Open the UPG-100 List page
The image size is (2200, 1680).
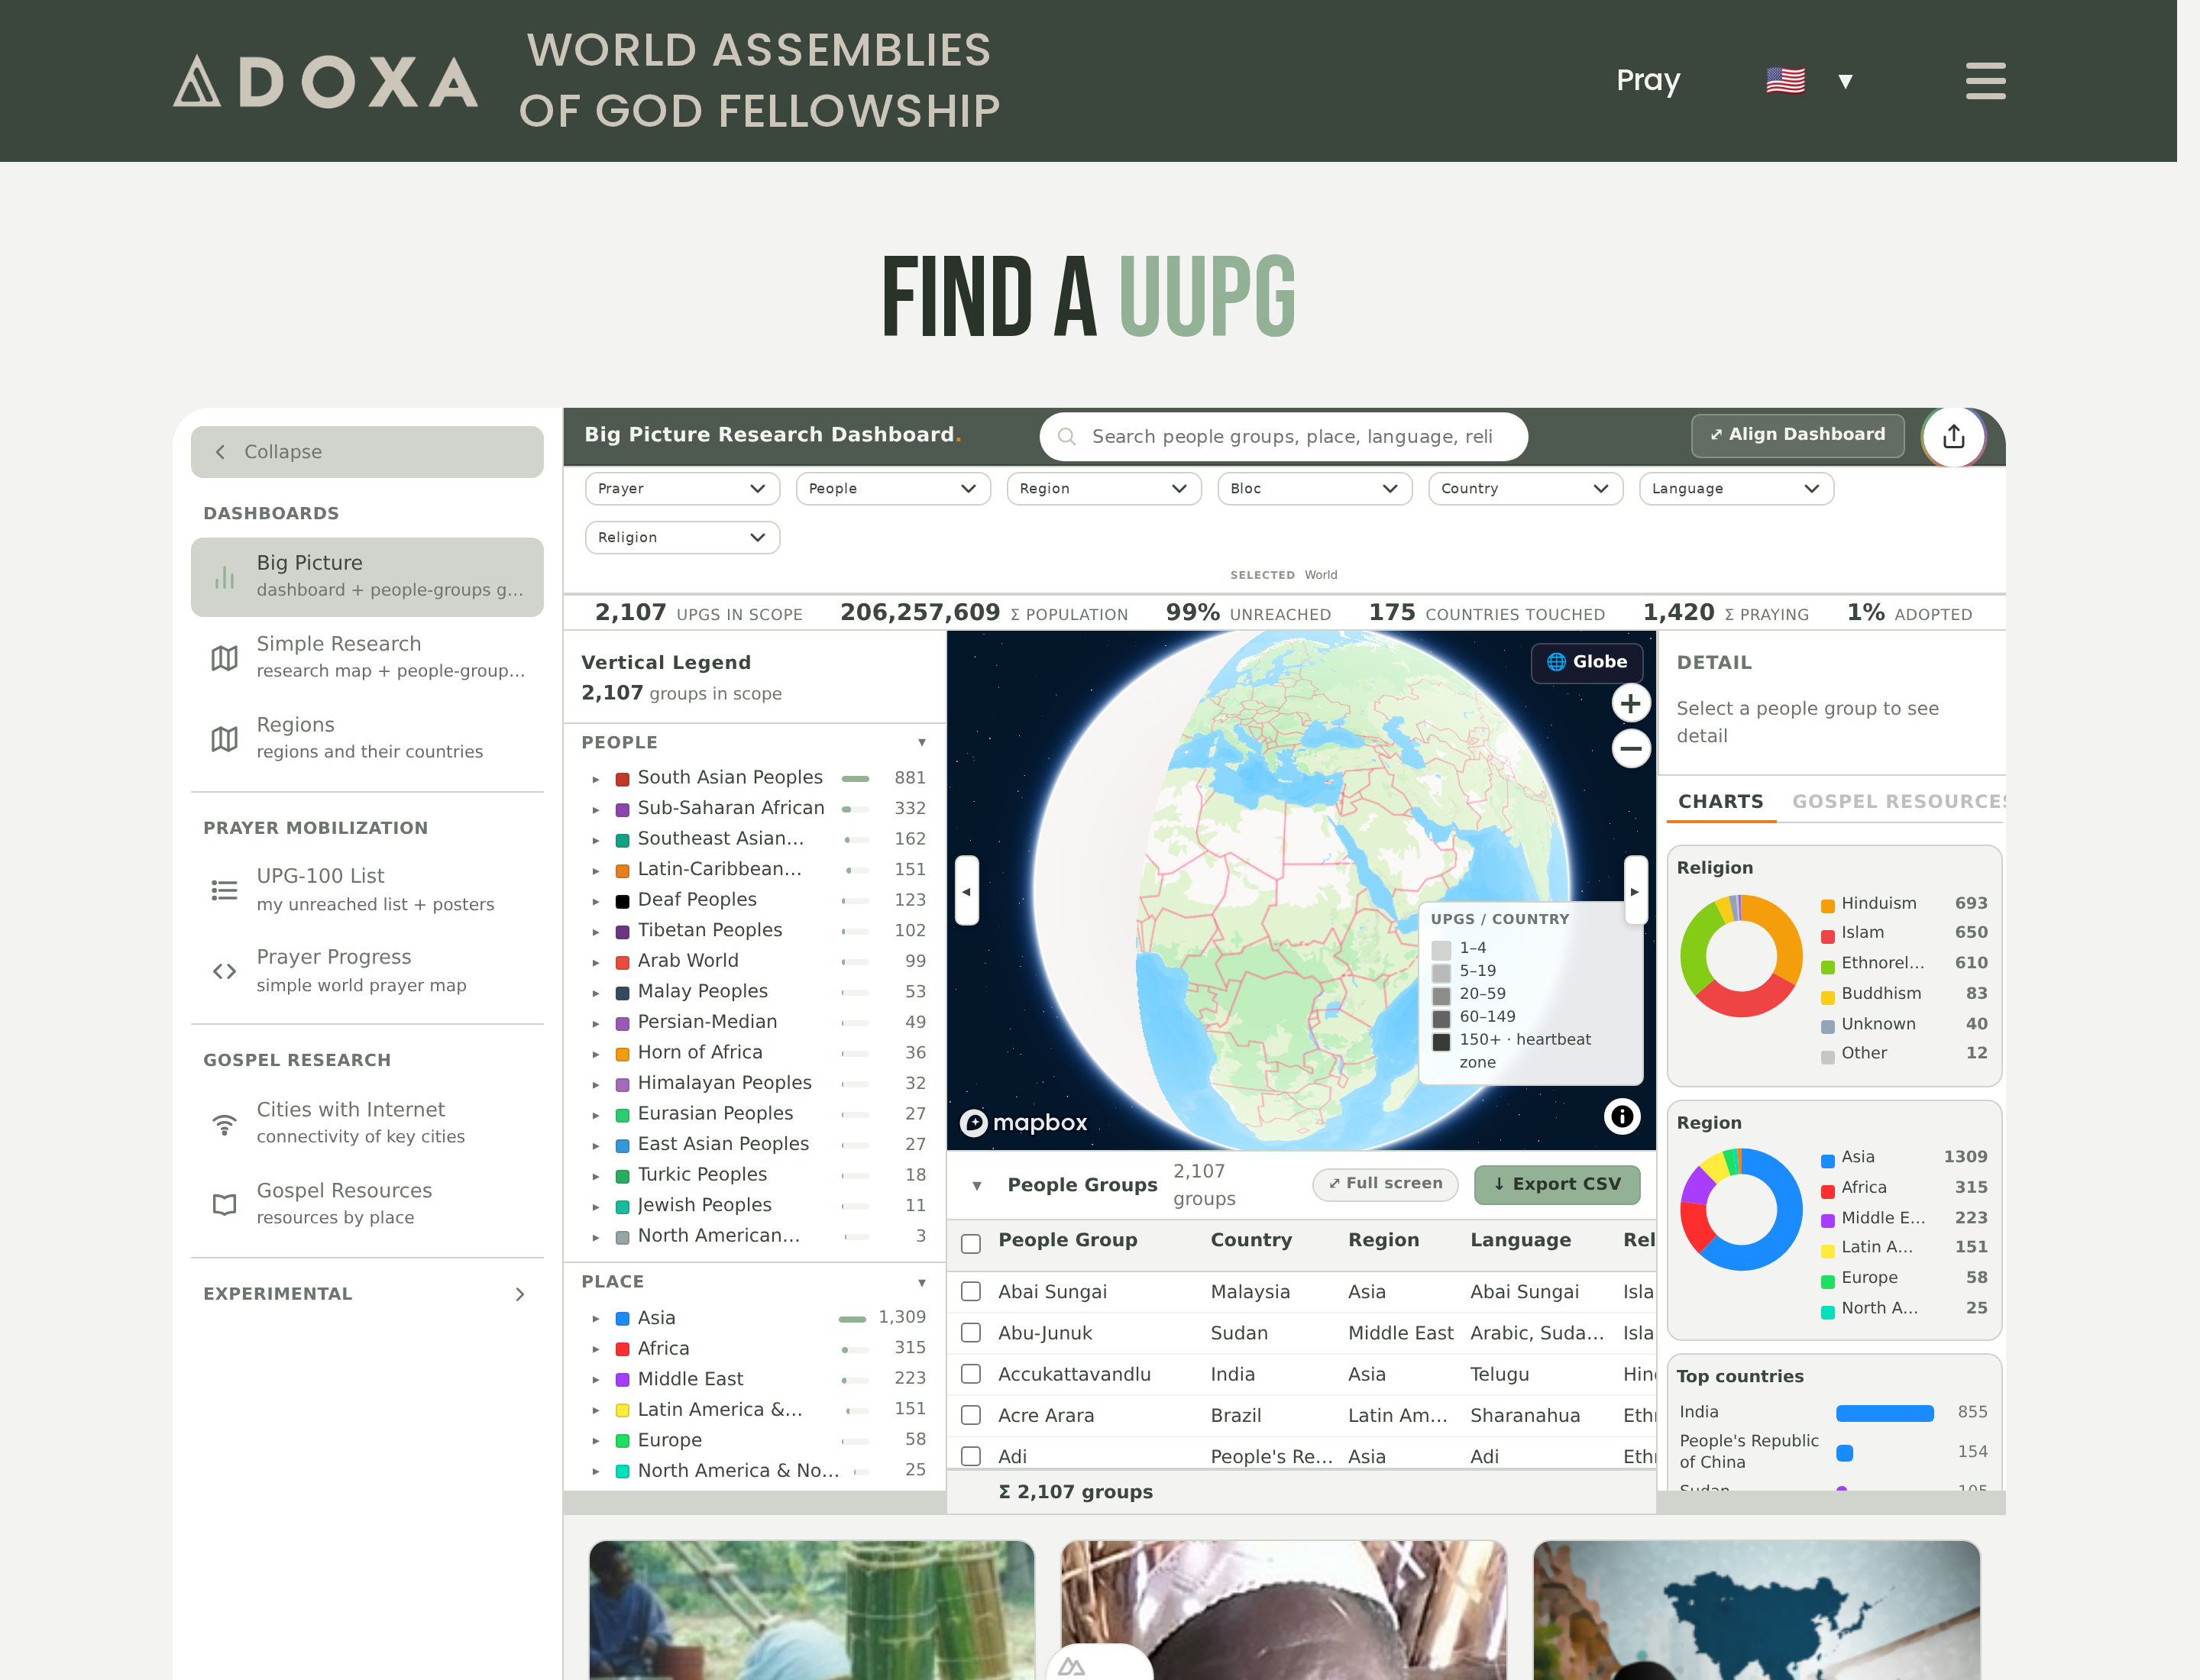(367, 889)
